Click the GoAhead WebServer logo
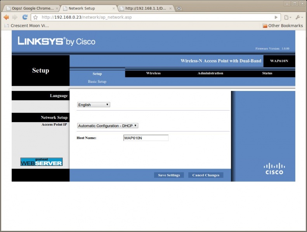Image resolution: width=307 pixels, height=232 pixels. (x=41, y=162)
